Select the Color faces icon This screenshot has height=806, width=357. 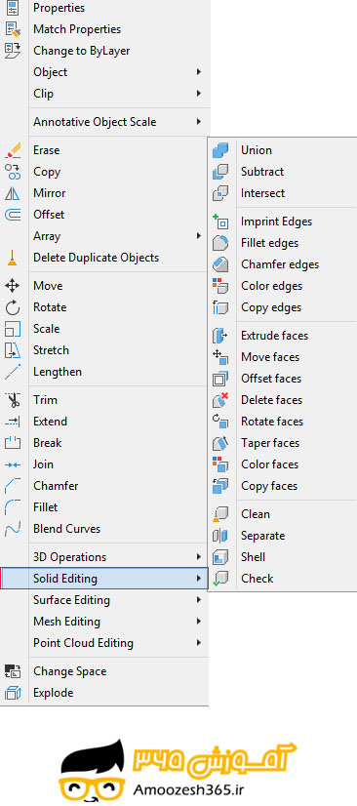click(x=220, y=464)
